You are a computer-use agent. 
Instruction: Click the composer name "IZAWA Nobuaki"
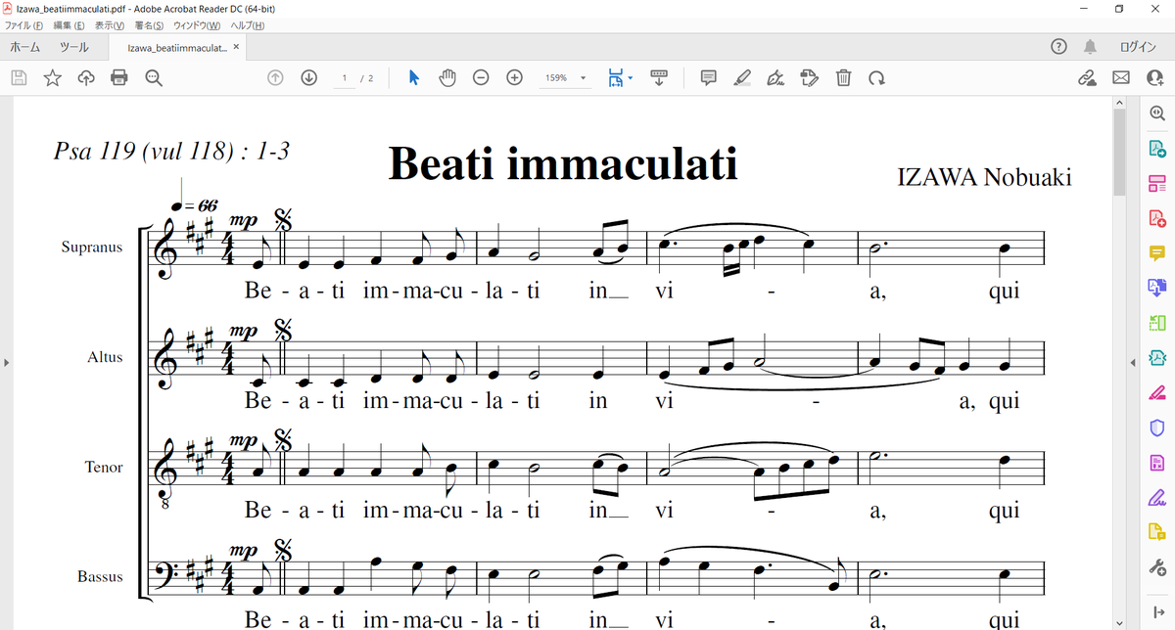(984, 177)
